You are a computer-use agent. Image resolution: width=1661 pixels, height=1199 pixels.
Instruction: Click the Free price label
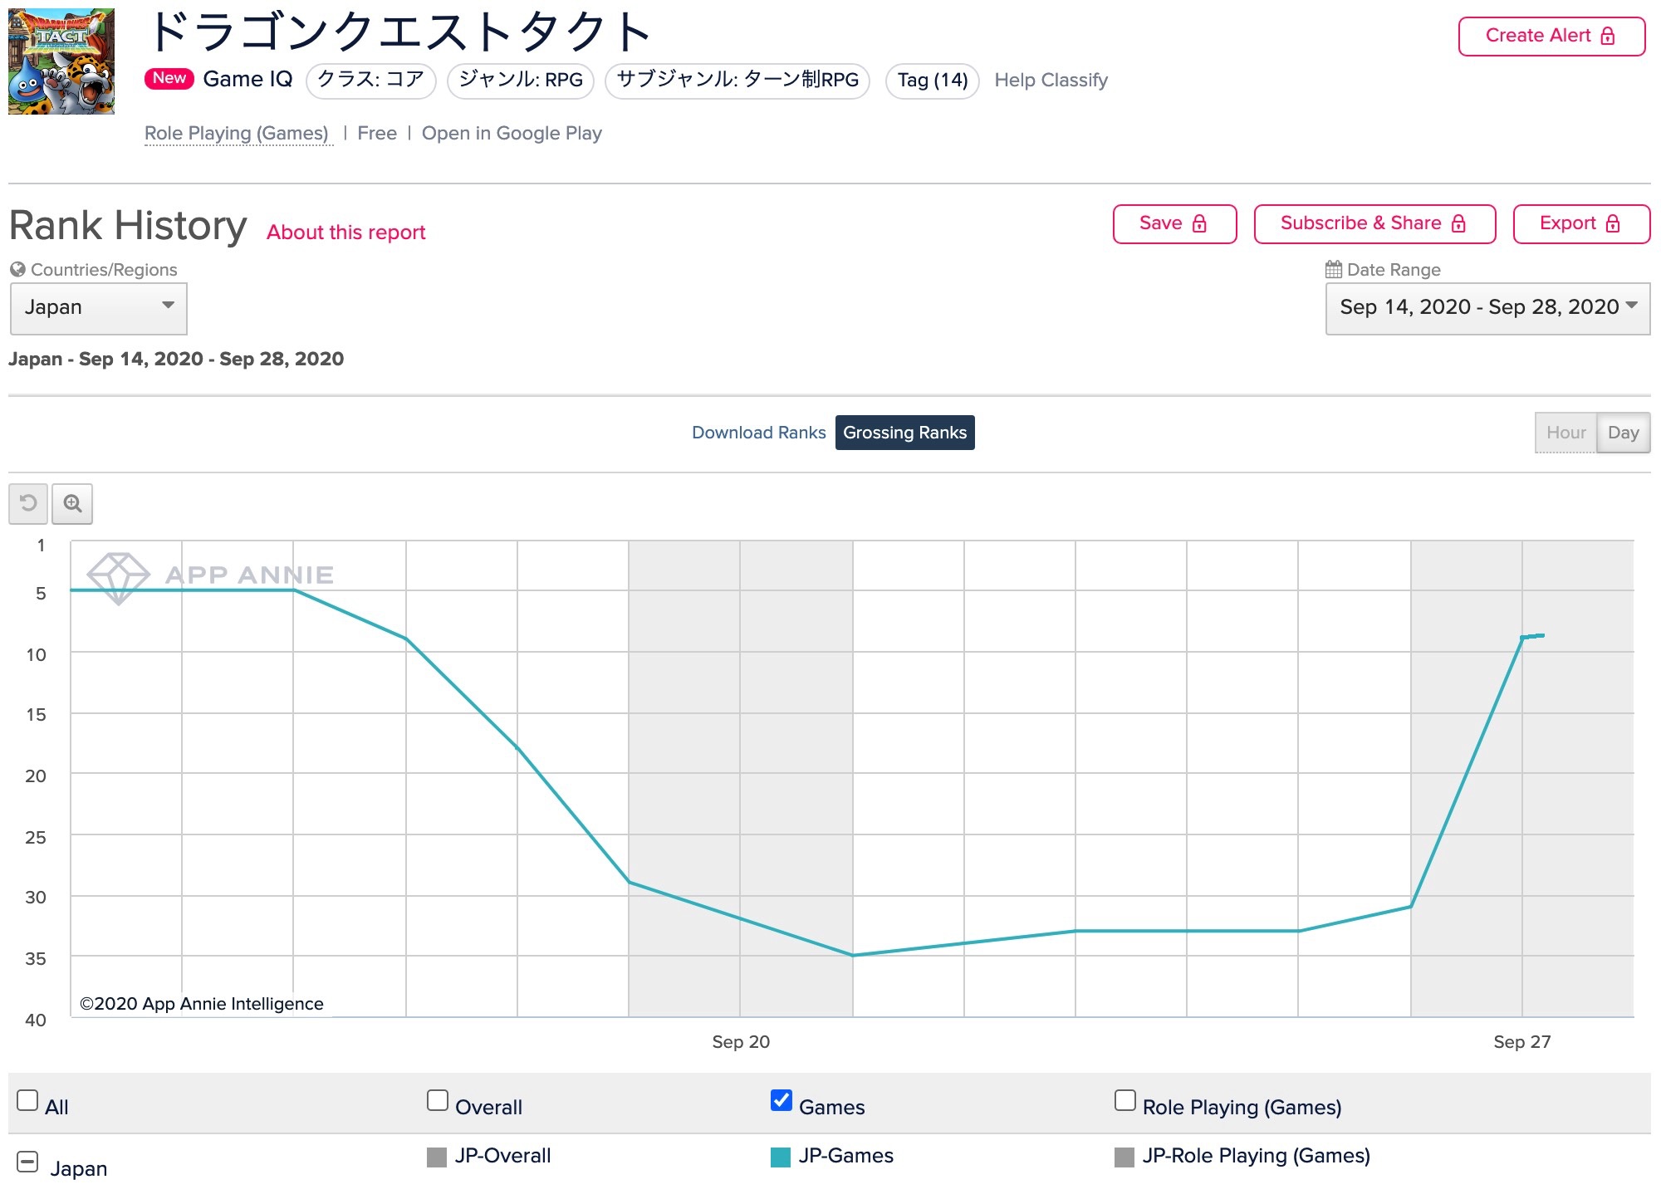tap(377, 133)
